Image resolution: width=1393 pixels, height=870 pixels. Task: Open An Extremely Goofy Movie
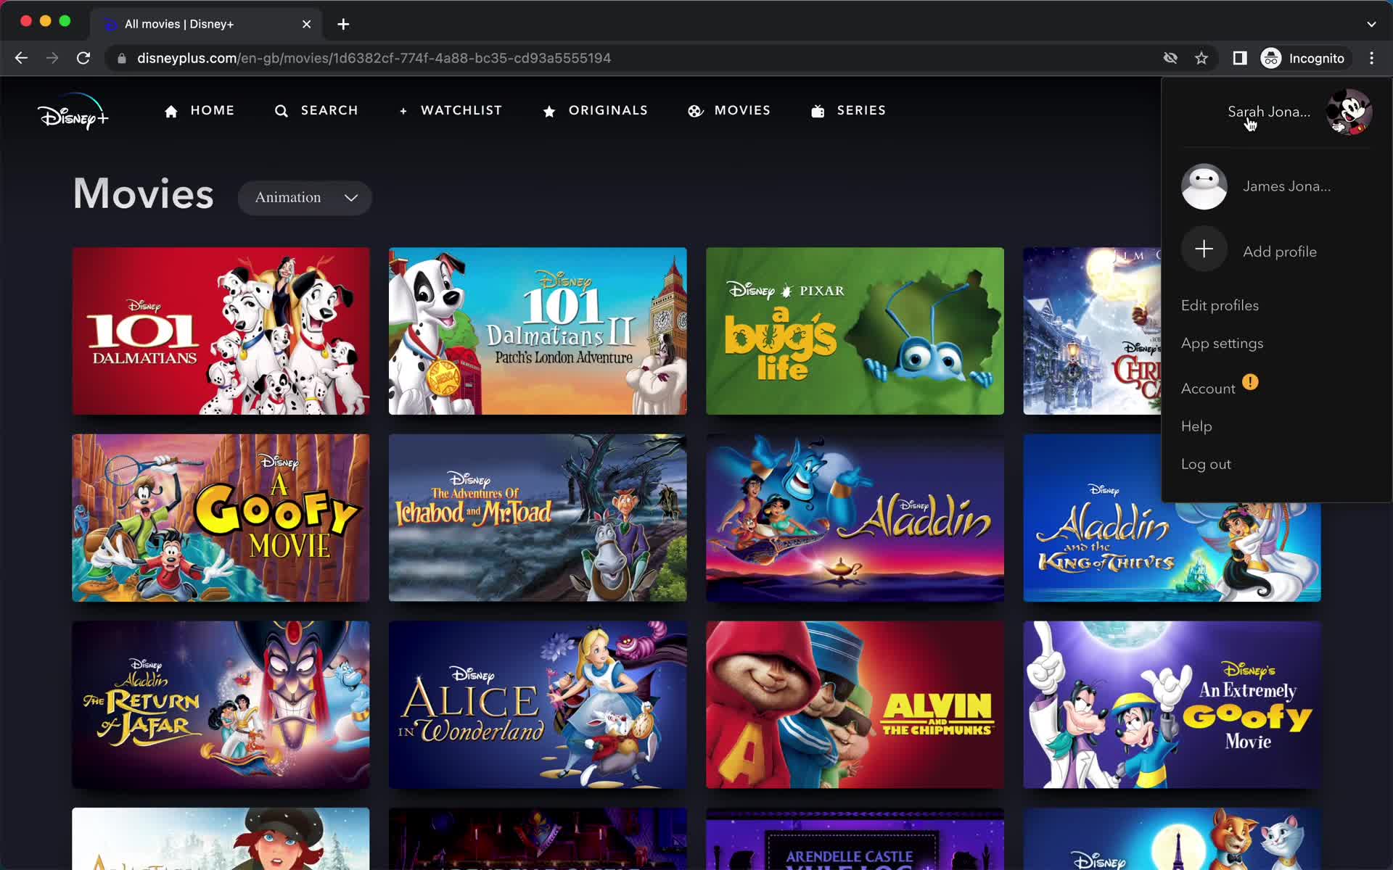(x=1172, y=705)
